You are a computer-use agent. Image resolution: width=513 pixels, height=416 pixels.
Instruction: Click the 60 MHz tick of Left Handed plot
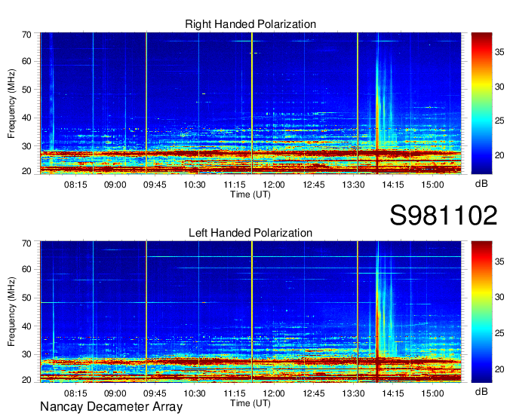pyautogui.click(x=26, y=269)
